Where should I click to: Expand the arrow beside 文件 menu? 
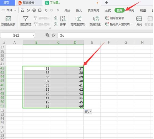pyautogui.click(x=15, y=10)
